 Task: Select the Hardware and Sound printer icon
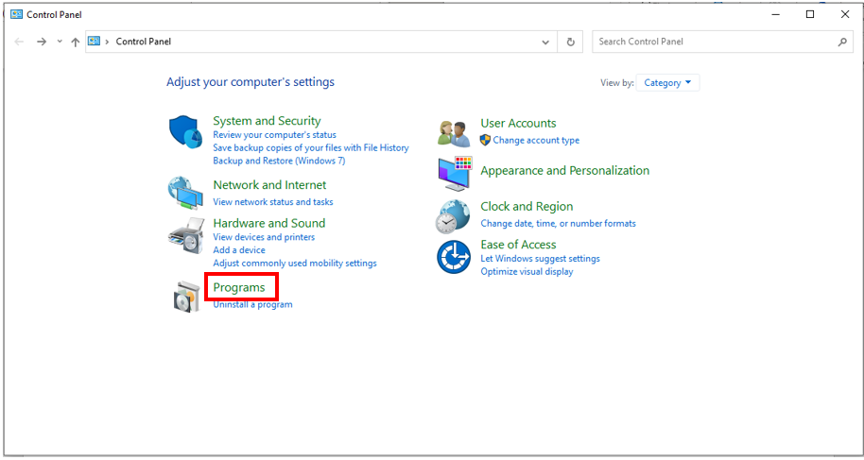pyautogui.click(x=185, y=236)
